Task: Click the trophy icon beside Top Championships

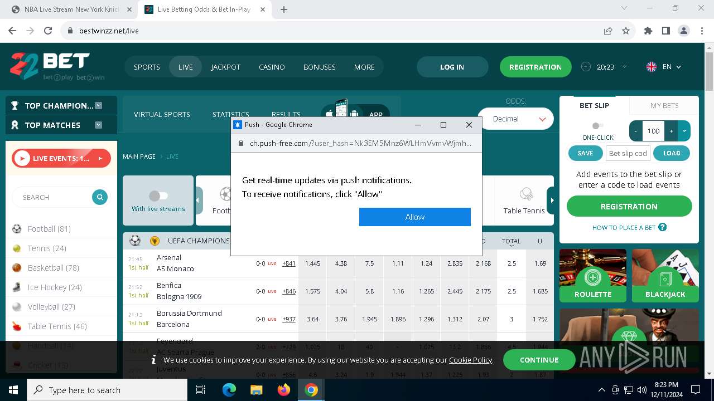Action: point(15,106)
